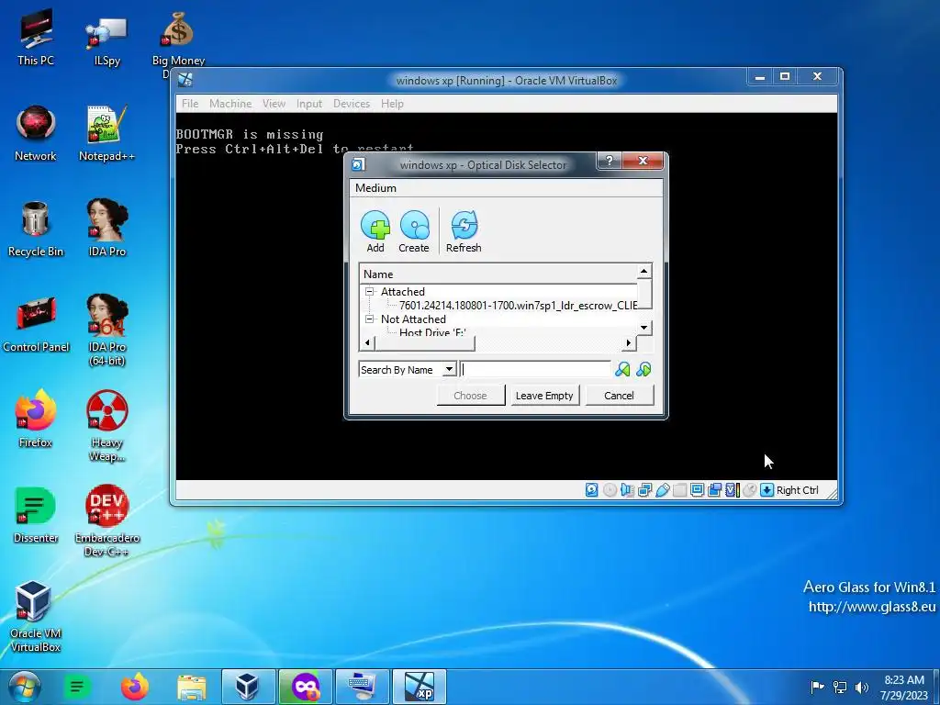Click the media list scroll down arrow

click(x=643, y=328)
